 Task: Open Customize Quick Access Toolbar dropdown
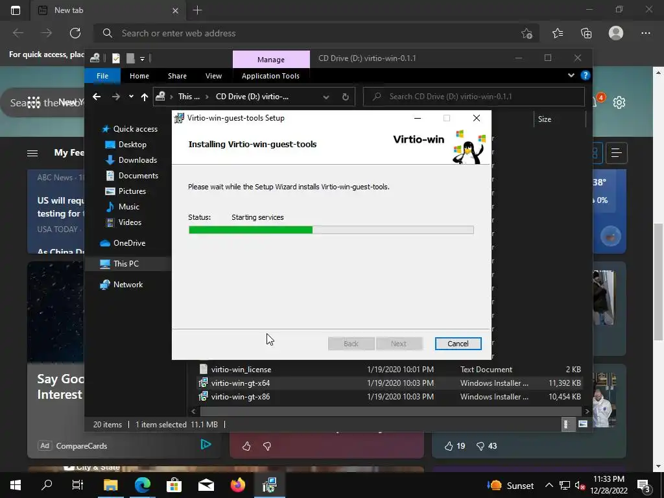(x=142, y=58)
